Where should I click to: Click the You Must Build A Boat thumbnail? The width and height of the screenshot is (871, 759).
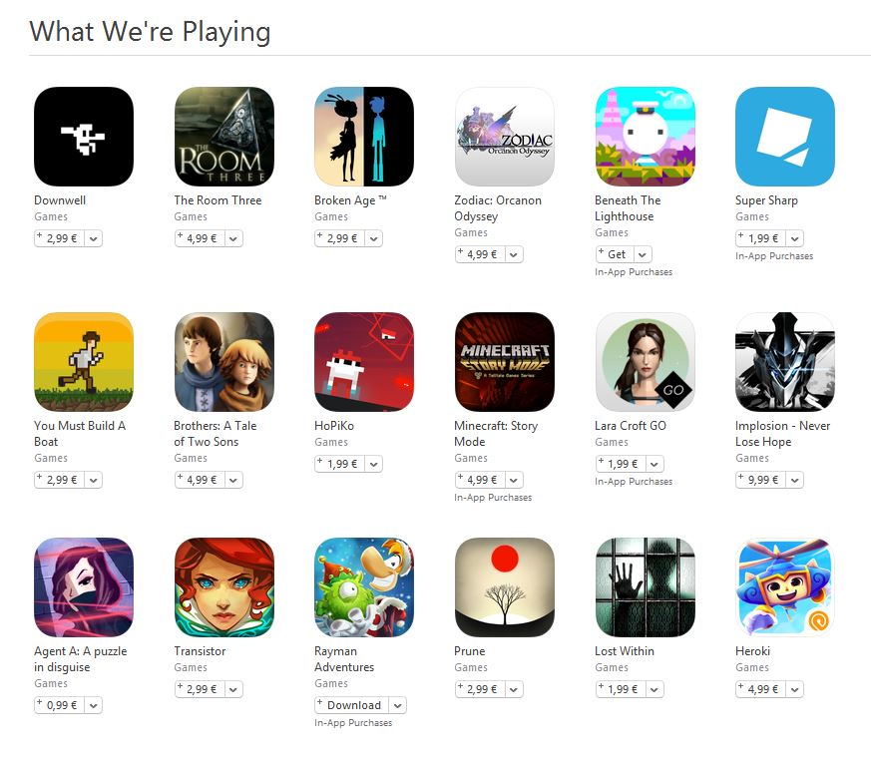(x=84, y=362)
